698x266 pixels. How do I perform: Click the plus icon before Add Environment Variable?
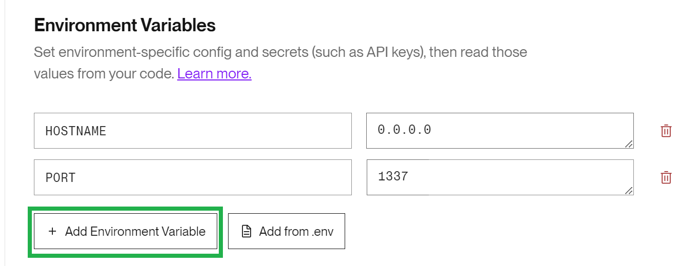coord(52,231)
